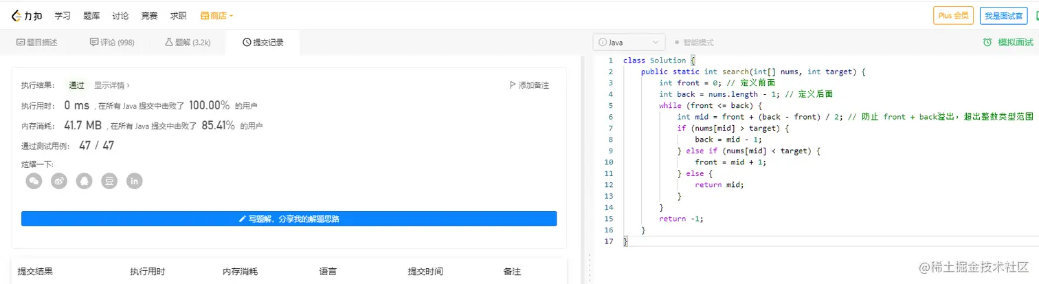Image resolution: width=1039 pixels, height=284 pixels.
Task: Click the 100.00% runtime percentile text
Action: pos(209,105)
